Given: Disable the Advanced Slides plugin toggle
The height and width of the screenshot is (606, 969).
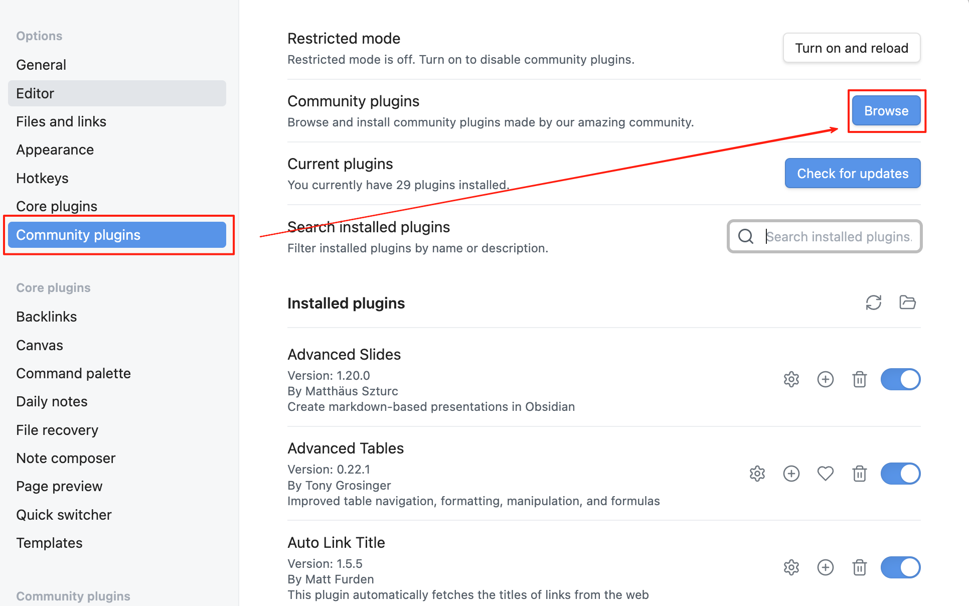Looking at the screenshot, I should [900, 379].
